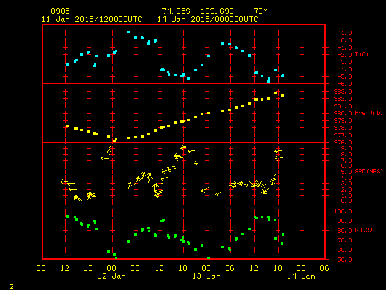Image resolution: width=386 pixels, height=290 pixels.
Task: Click the RH(%) humidity axis label
Action: click(x=363, y=230)
